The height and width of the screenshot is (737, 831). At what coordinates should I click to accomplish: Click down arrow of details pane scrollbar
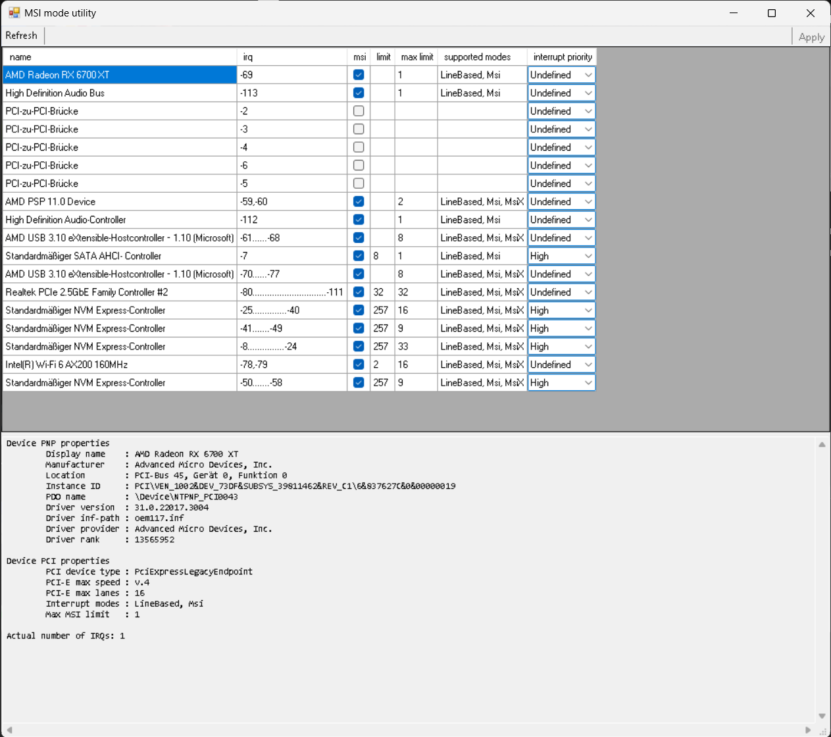tap(822, 716)
